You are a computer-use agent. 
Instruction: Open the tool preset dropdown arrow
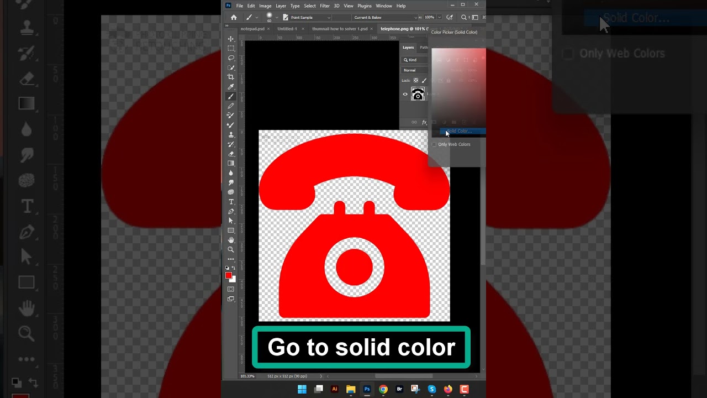(257, 18)
